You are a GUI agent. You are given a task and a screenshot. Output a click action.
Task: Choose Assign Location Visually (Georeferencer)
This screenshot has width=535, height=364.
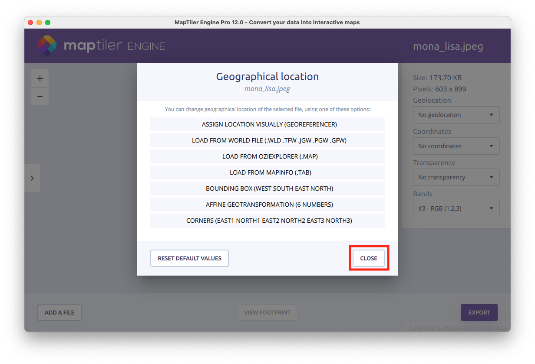(267, 124)
